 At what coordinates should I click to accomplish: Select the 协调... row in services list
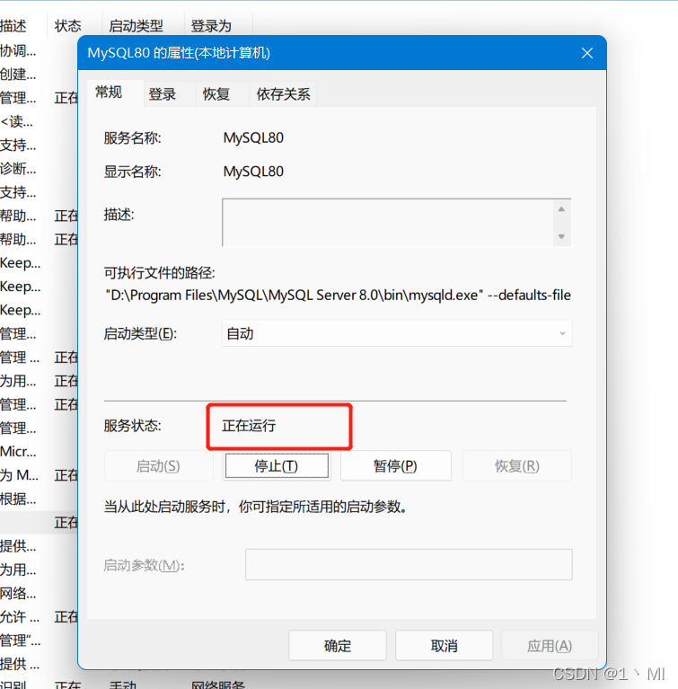pyautogui.click(x=18, y=50)
